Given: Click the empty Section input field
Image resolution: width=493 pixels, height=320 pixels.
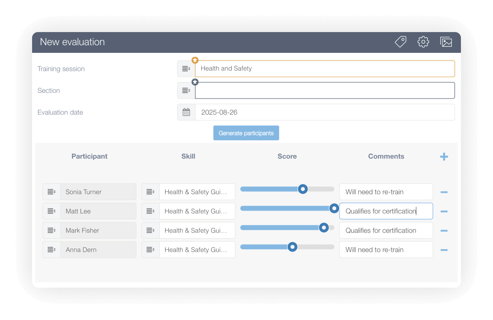Looking at the screenshot, I should pos(325,90).
